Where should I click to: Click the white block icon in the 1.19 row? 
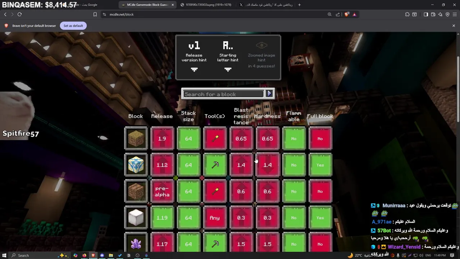pos(136,218)
